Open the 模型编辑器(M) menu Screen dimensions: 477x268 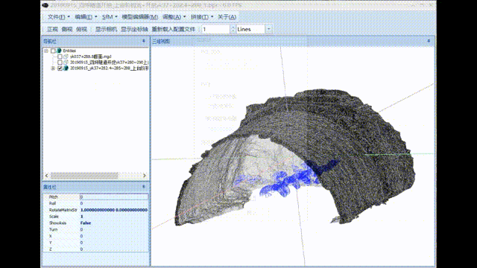pos(139,17)
